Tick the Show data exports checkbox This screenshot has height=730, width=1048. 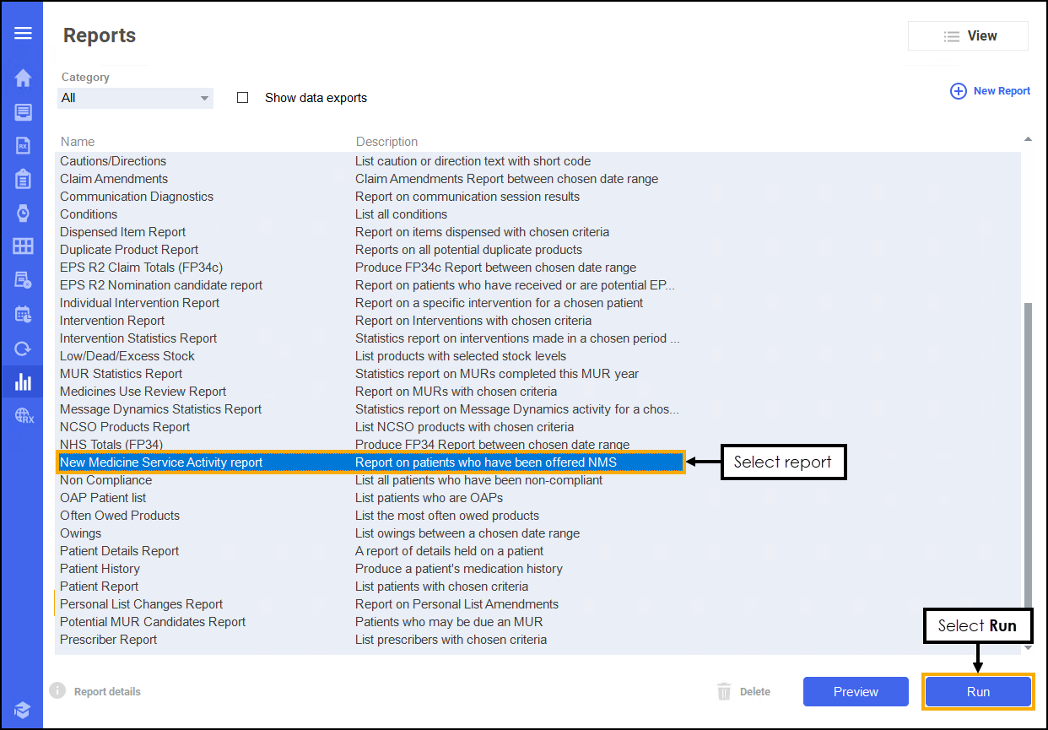(243, 98)
